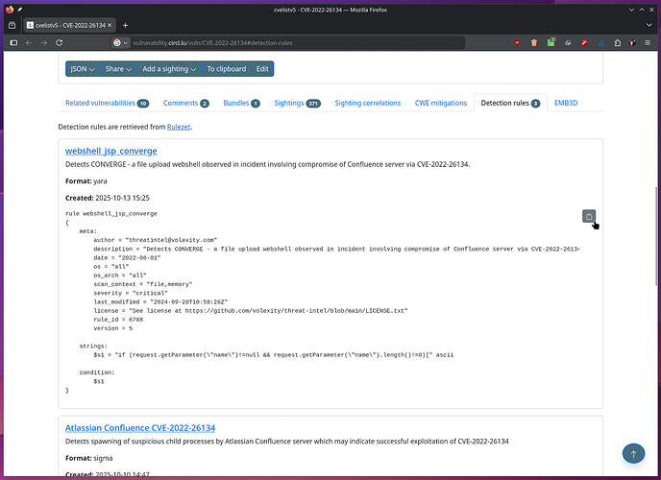Click the scroll-to-top arrow button

tap(632, 452)
